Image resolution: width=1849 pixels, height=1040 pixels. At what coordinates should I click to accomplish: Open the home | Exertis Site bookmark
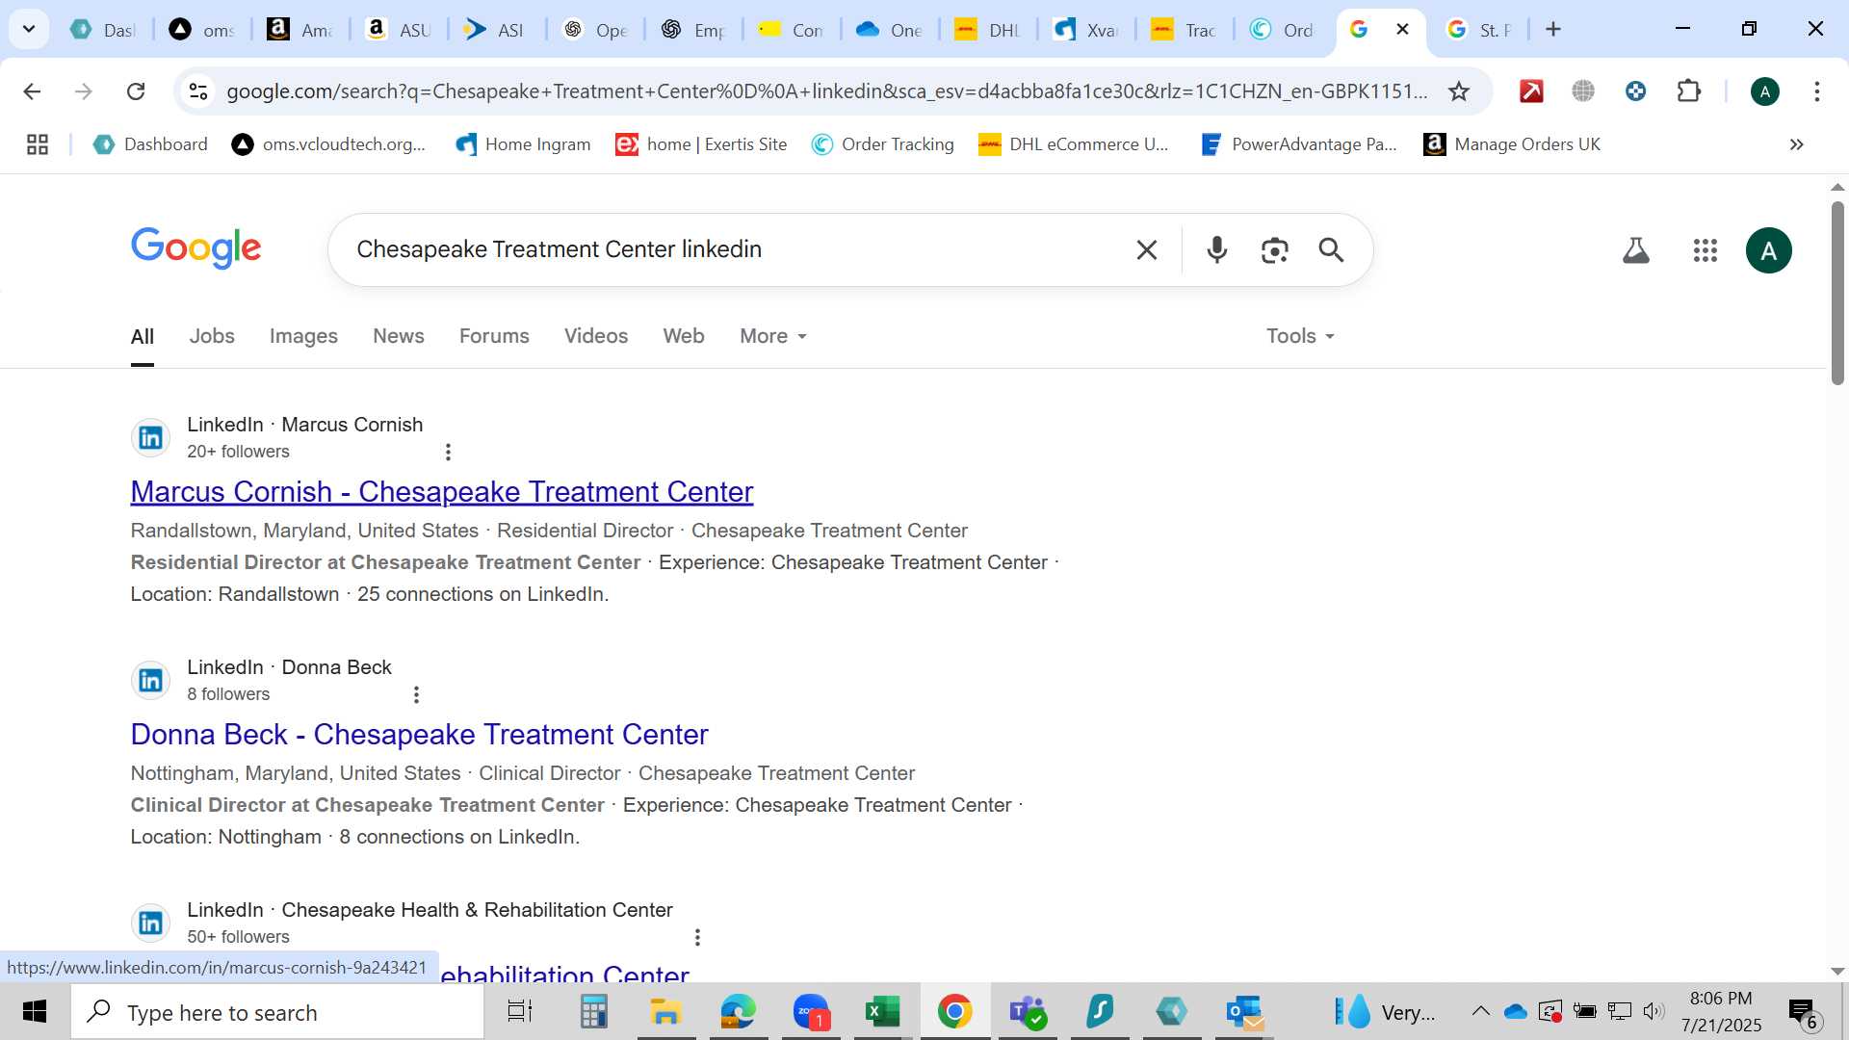[701, 144]
